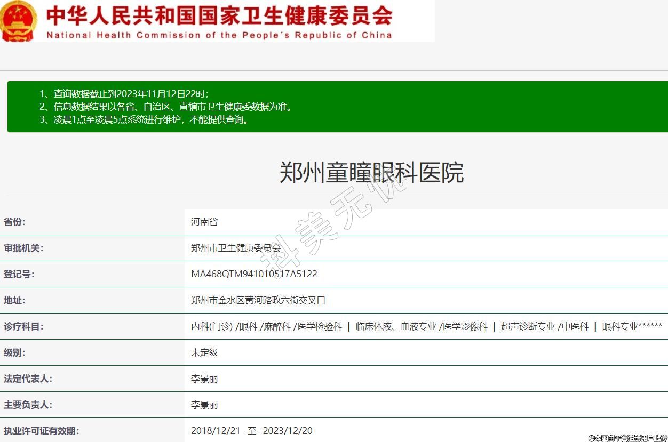Click the 审批机关 row label

click(x=23, y=248)
